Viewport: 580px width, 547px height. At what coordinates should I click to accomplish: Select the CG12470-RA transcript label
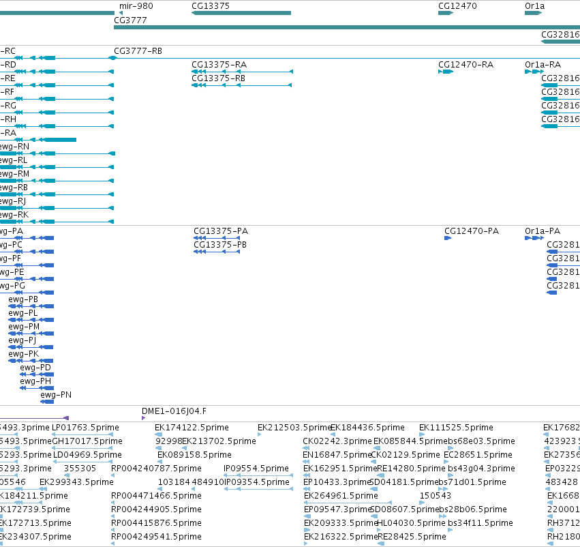tap(465, 65)
